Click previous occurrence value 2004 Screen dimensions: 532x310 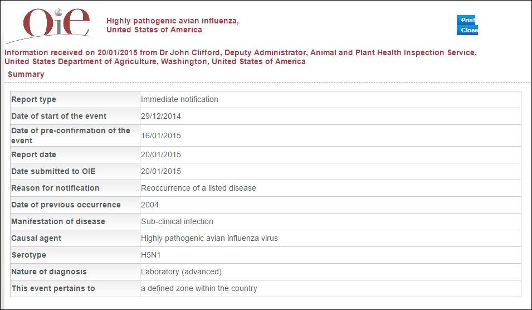click(x=150, y=205)
